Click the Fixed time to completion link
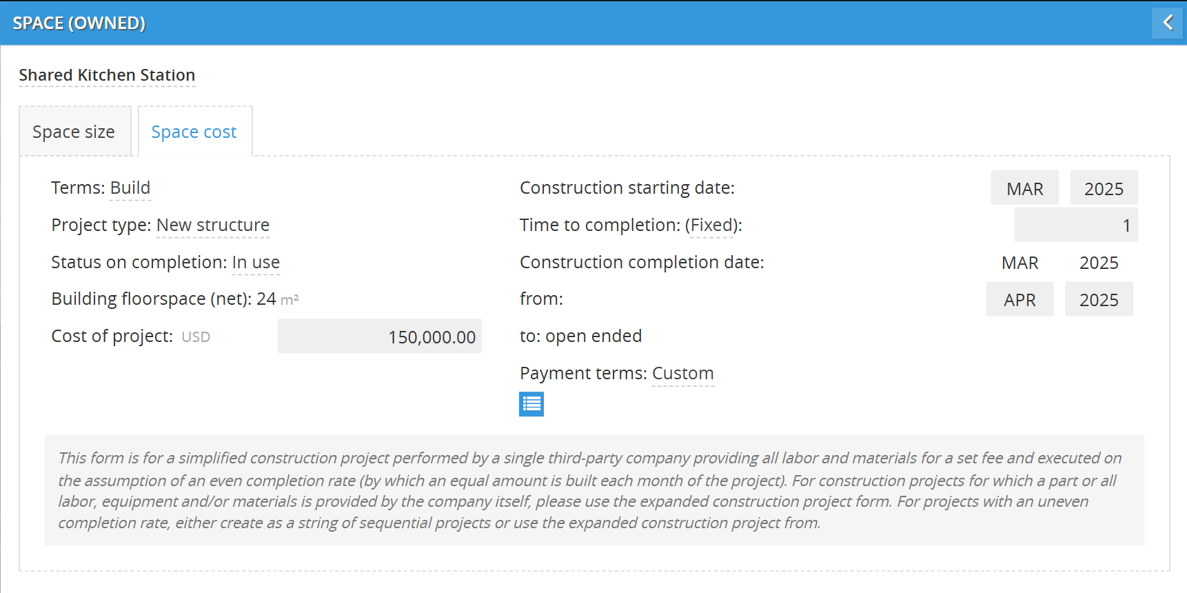The image size is (1187, 593). coord(713,225)
